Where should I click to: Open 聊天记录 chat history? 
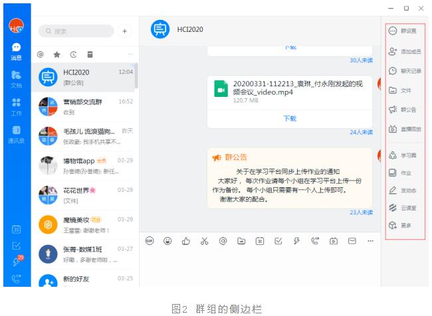[404, 70]
